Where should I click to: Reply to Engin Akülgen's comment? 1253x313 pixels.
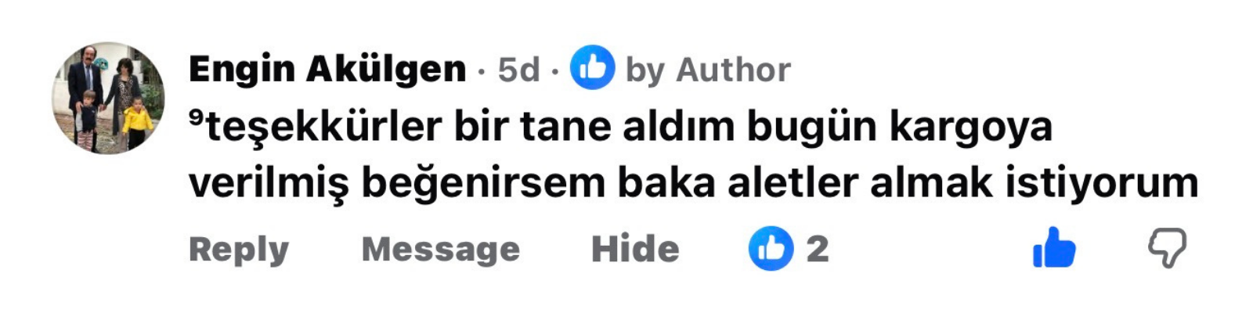click(x=239, y=250)
